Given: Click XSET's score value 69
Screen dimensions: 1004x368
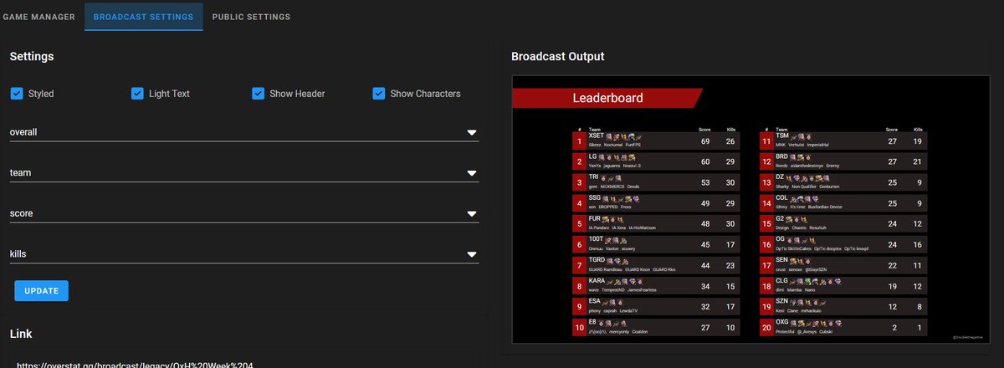Looking at the screenshot, I should tap(705, 141).
